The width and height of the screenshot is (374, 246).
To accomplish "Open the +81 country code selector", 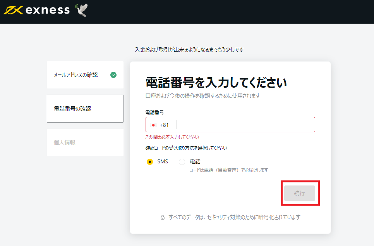I will [x=161, y=125].
